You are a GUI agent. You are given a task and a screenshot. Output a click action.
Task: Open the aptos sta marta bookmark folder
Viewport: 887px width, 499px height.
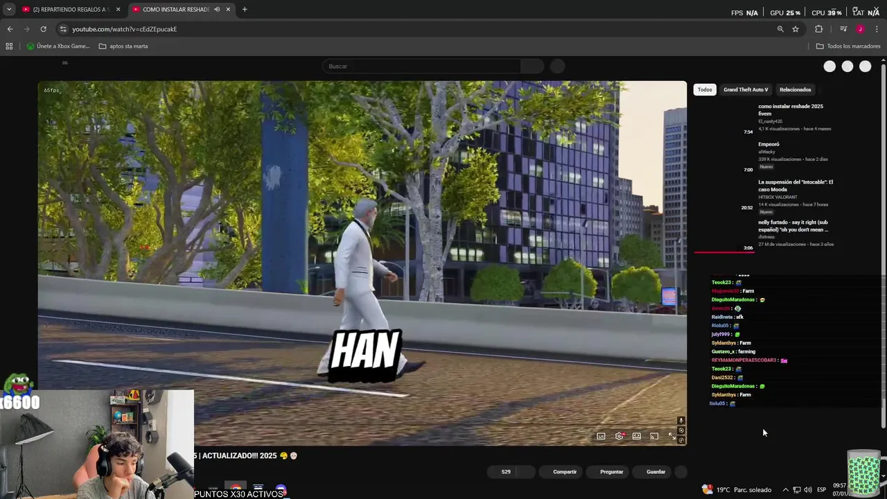click(x=123, y=46)
